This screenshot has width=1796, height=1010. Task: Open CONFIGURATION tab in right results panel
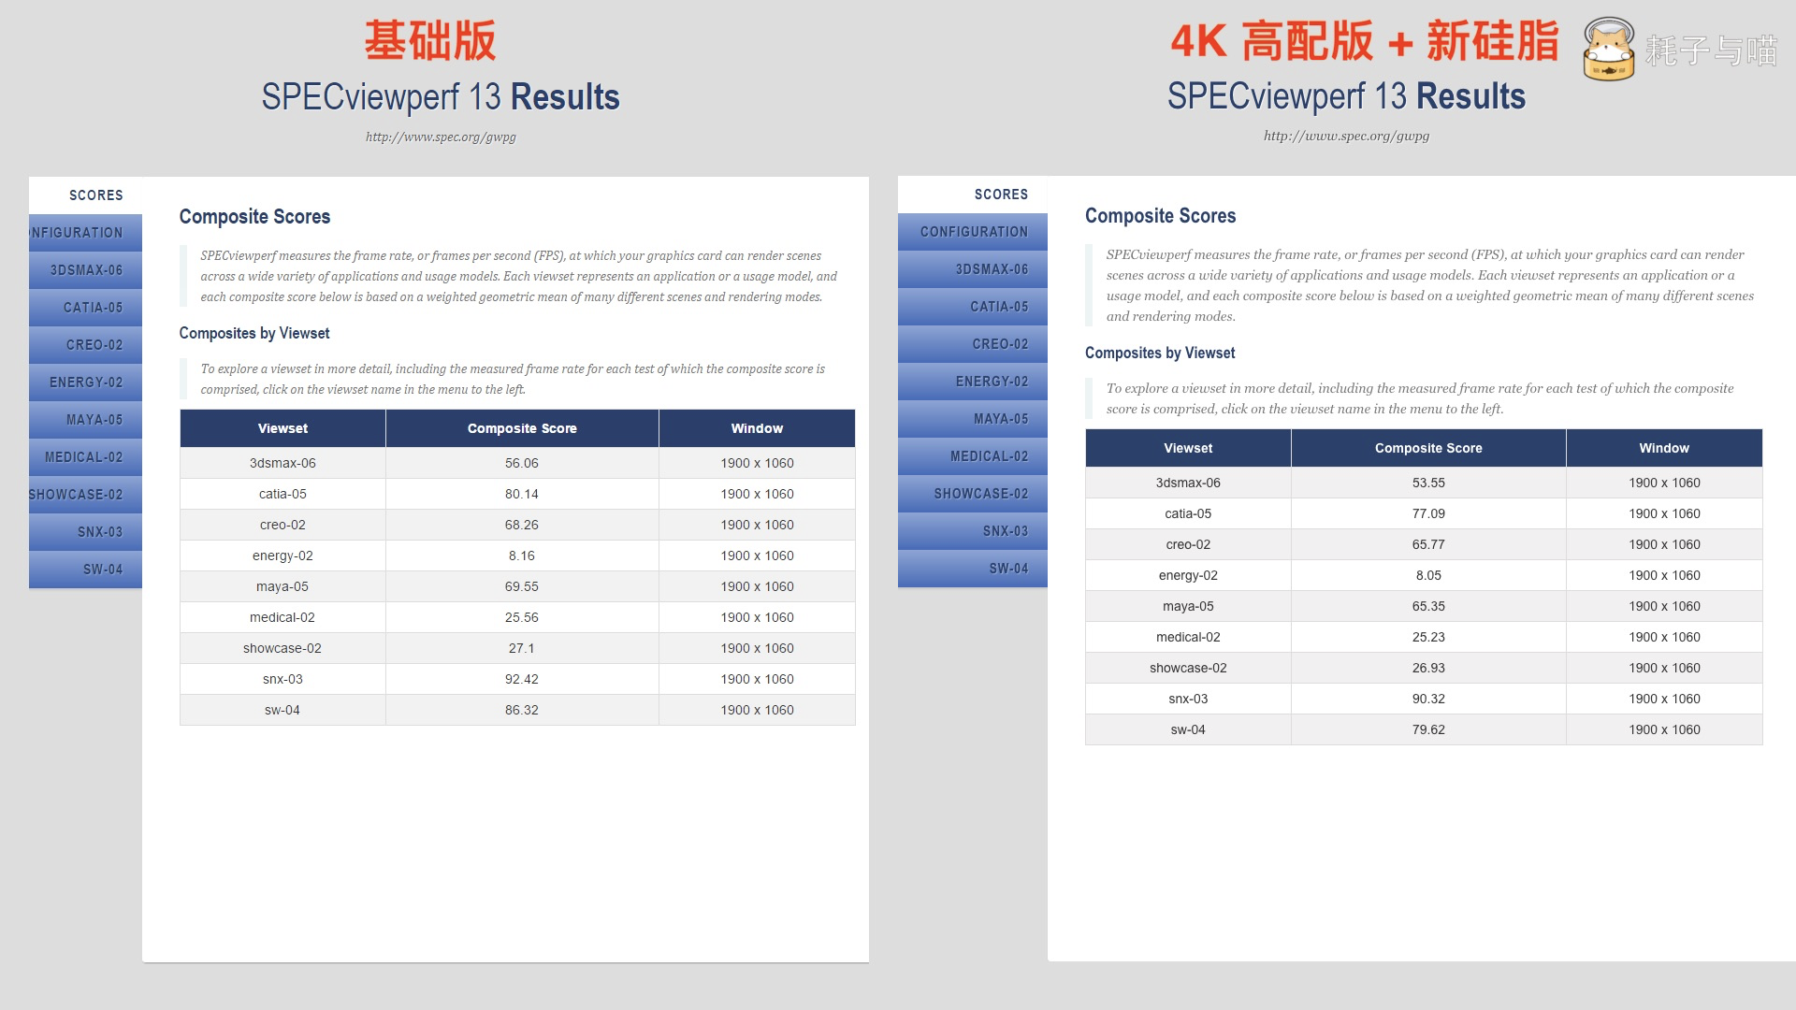tap(973, 232)
